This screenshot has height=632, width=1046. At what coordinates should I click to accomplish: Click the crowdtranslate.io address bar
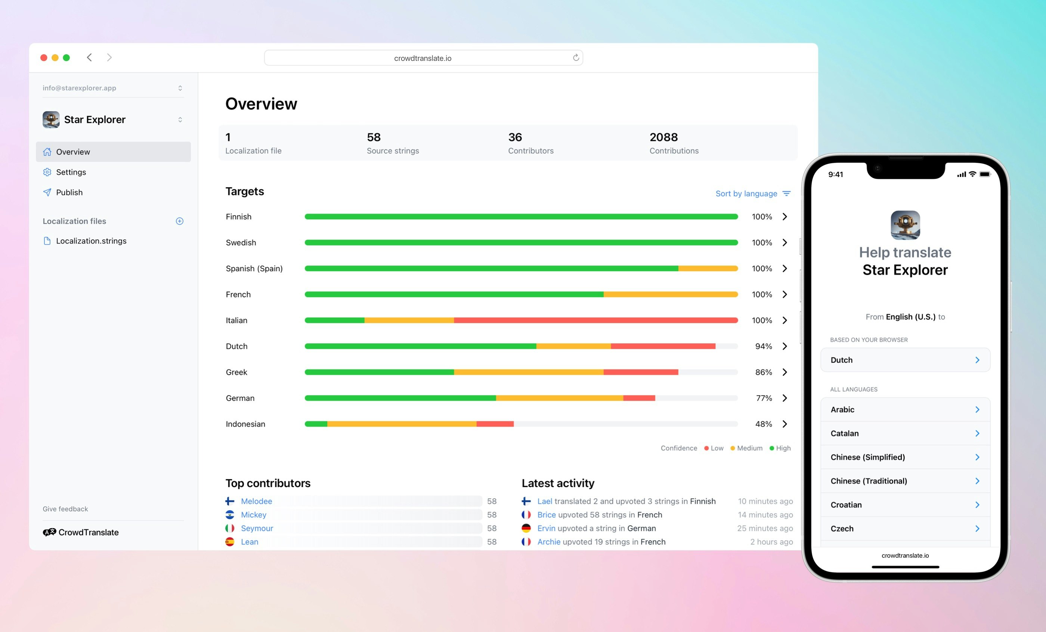tap(423, 58)
